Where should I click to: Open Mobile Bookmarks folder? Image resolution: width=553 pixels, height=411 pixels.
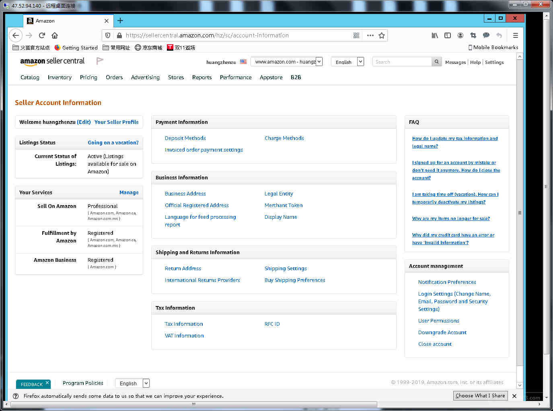(493, 47)
